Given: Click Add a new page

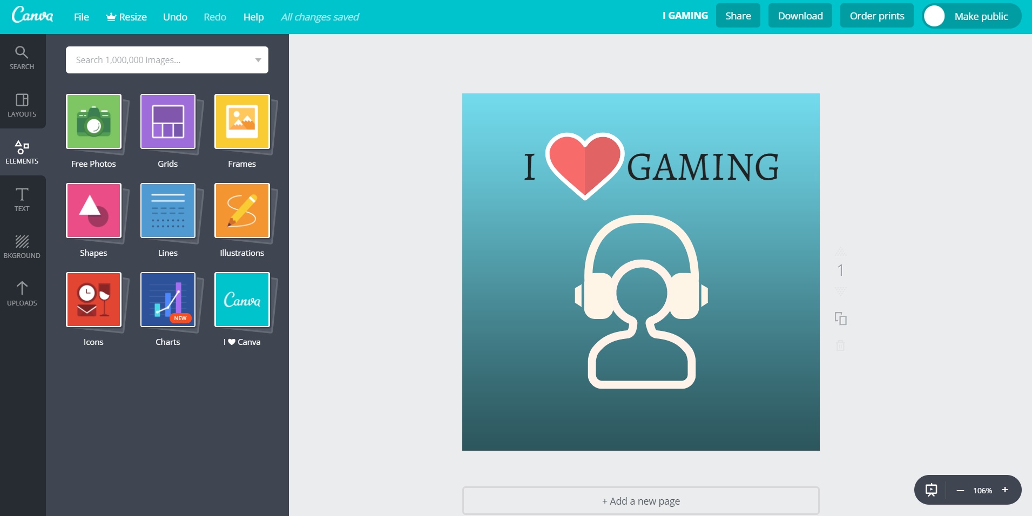Looking at the screenshot, I should (640, 500).
